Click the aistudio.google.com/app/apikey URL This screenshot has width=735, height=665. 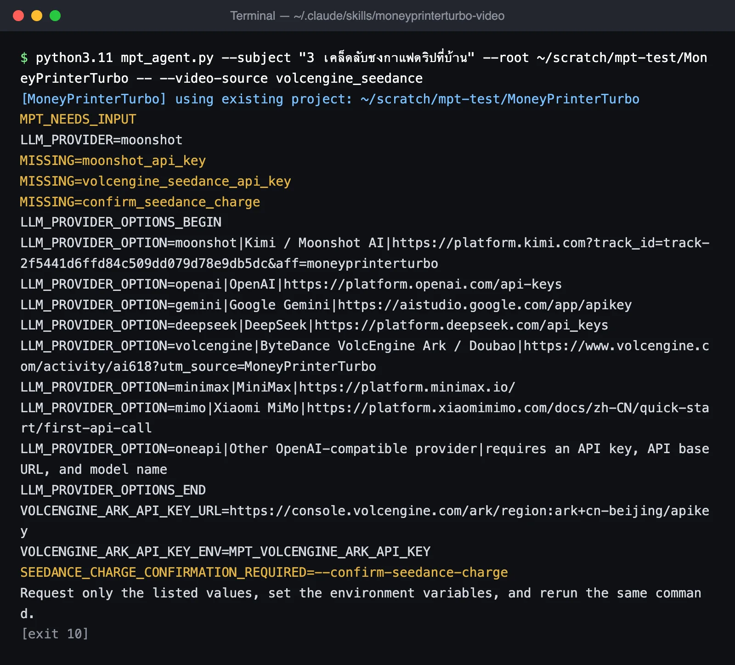[x=485, y=305]
